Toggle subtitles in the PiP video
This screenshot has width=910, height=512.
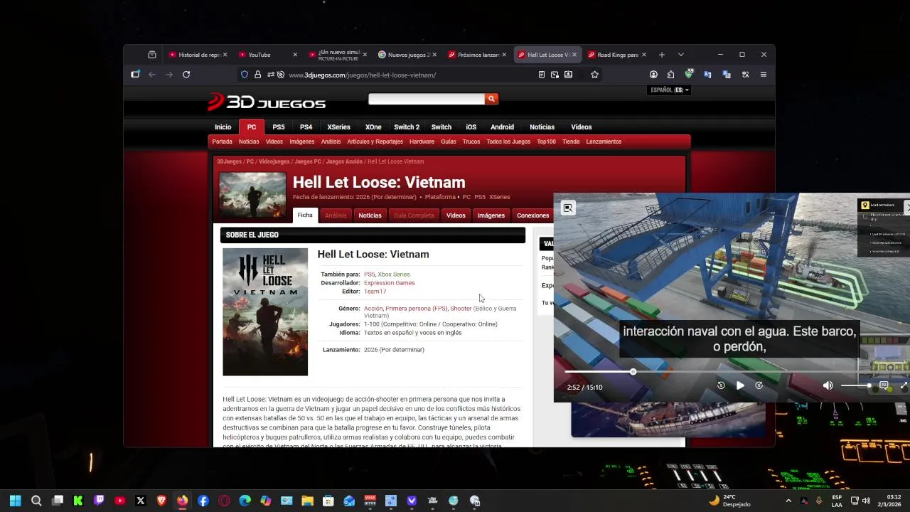[x=884, y=385]
